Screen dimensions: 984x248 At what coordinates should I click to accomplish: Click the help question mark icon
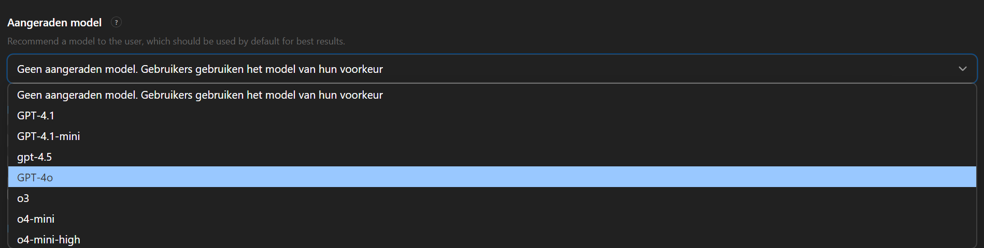click(117, 22)
